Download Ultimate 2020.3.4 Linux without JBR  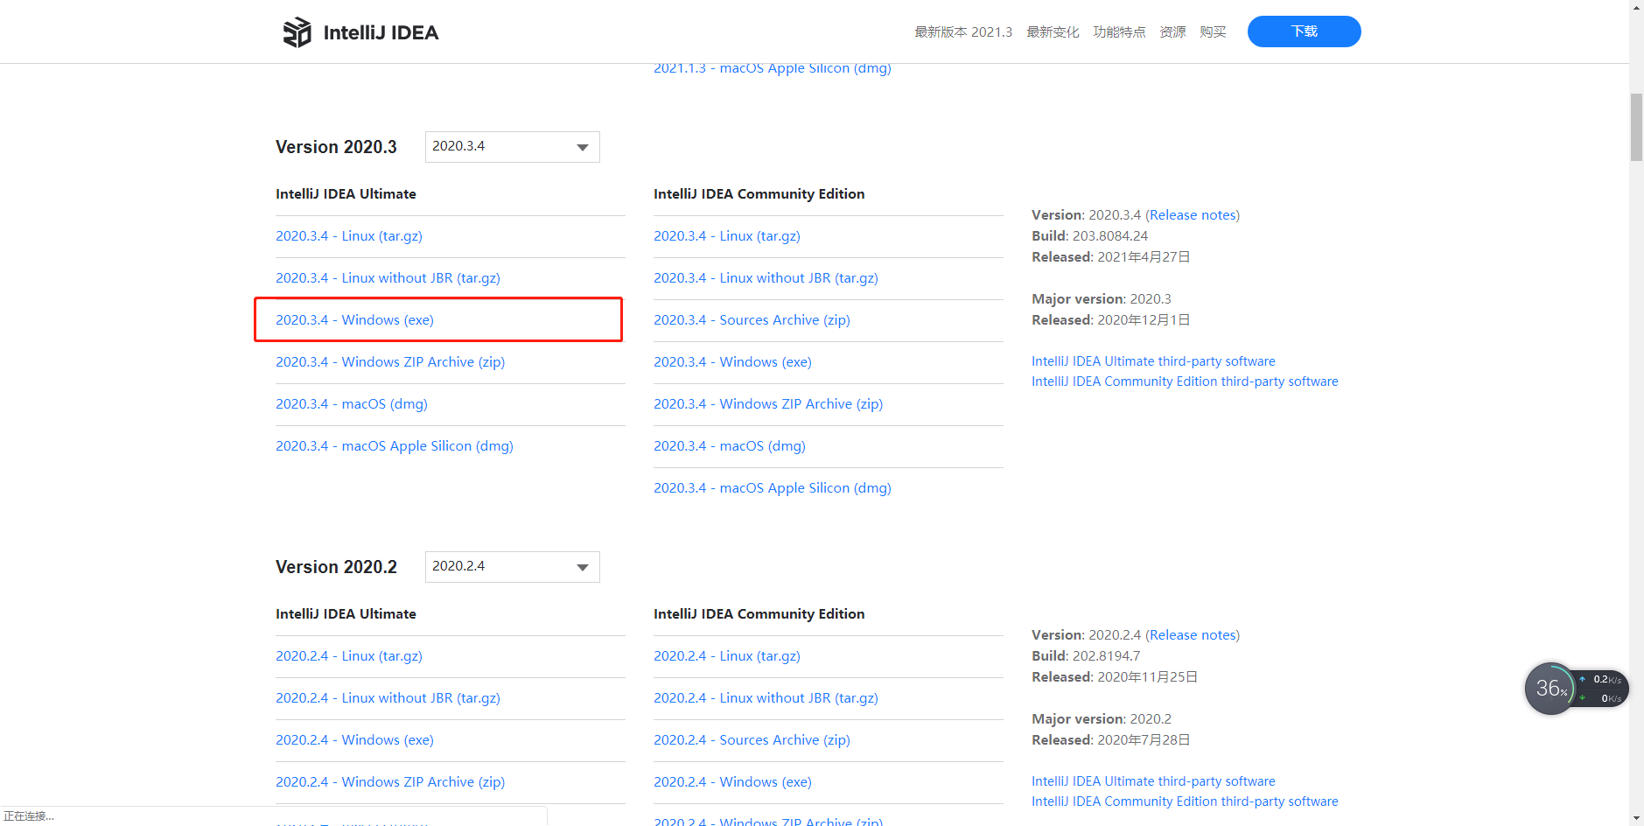pyautogui.click(x=388, y=278)
